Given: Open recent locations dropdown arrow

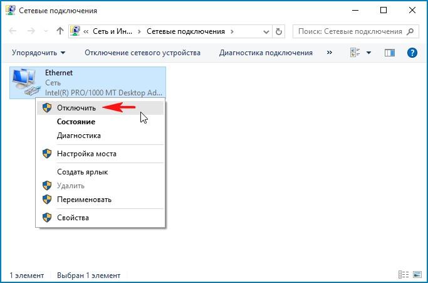Looking at the screenshot, I should pos(46,31).
